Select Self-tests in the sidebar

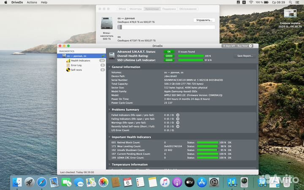[76, 70]
